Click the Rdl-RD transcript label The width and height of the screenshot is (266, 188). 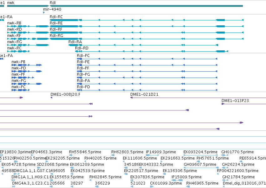pyautogui.click(x=82, y=48)
